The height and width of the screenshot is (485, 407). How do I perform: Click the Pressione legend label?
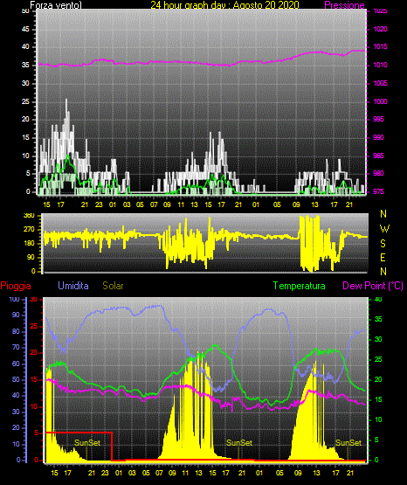pos(344,5)
